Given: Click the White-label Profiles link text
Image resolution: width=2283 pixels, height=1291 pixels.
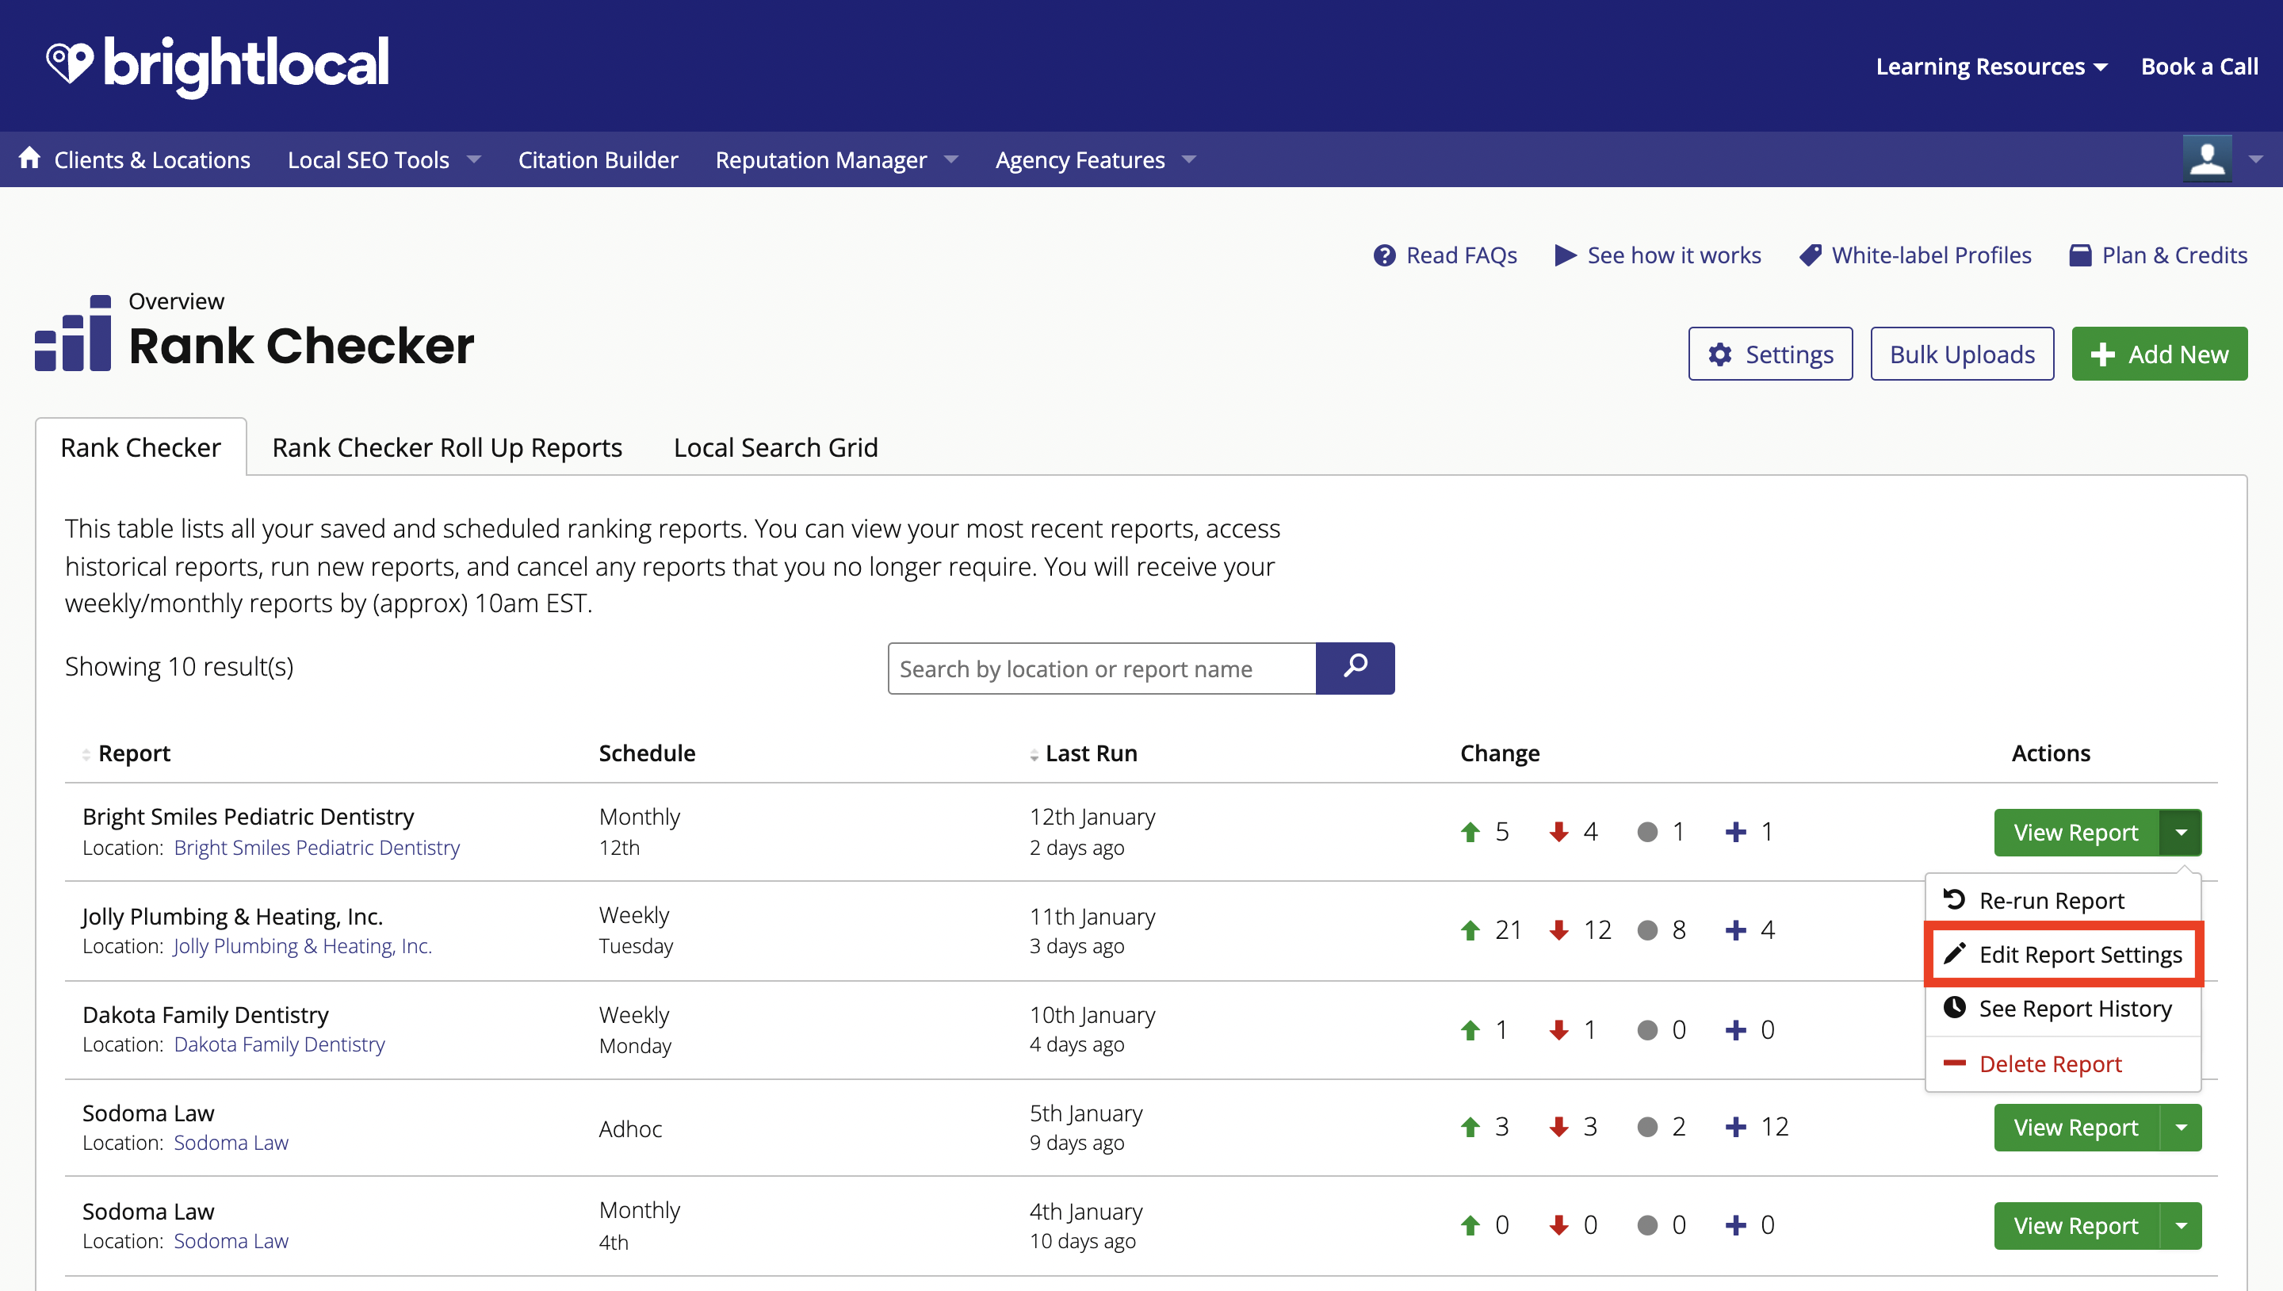Looking at the screenshot, I should click(1931, 255).
